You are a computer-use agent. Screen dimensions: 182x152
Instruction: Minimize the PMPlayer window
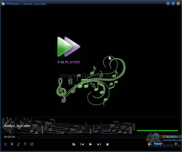tap(168, 4)
